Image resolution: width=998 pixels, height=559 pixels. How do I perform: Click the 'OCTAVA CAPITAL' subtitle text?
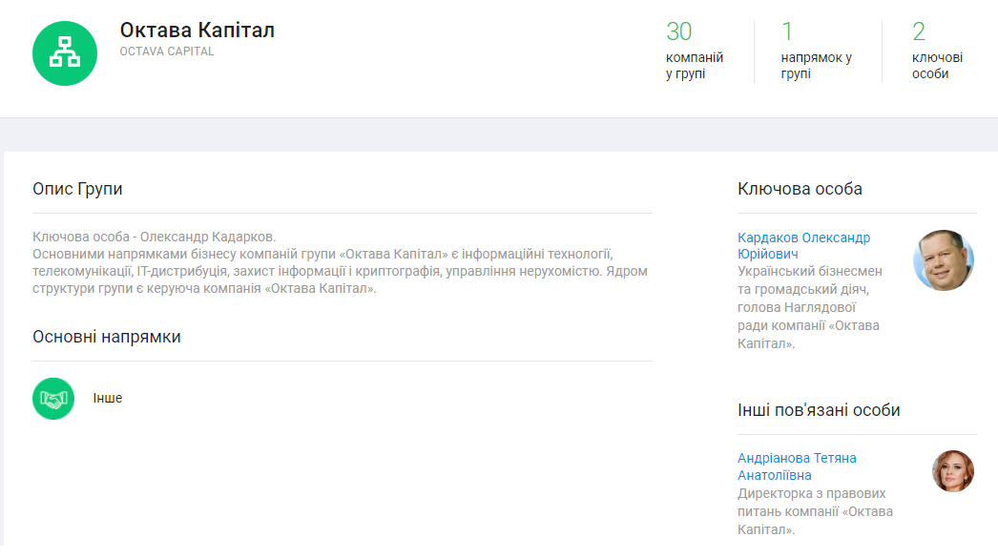pos(167,52)
